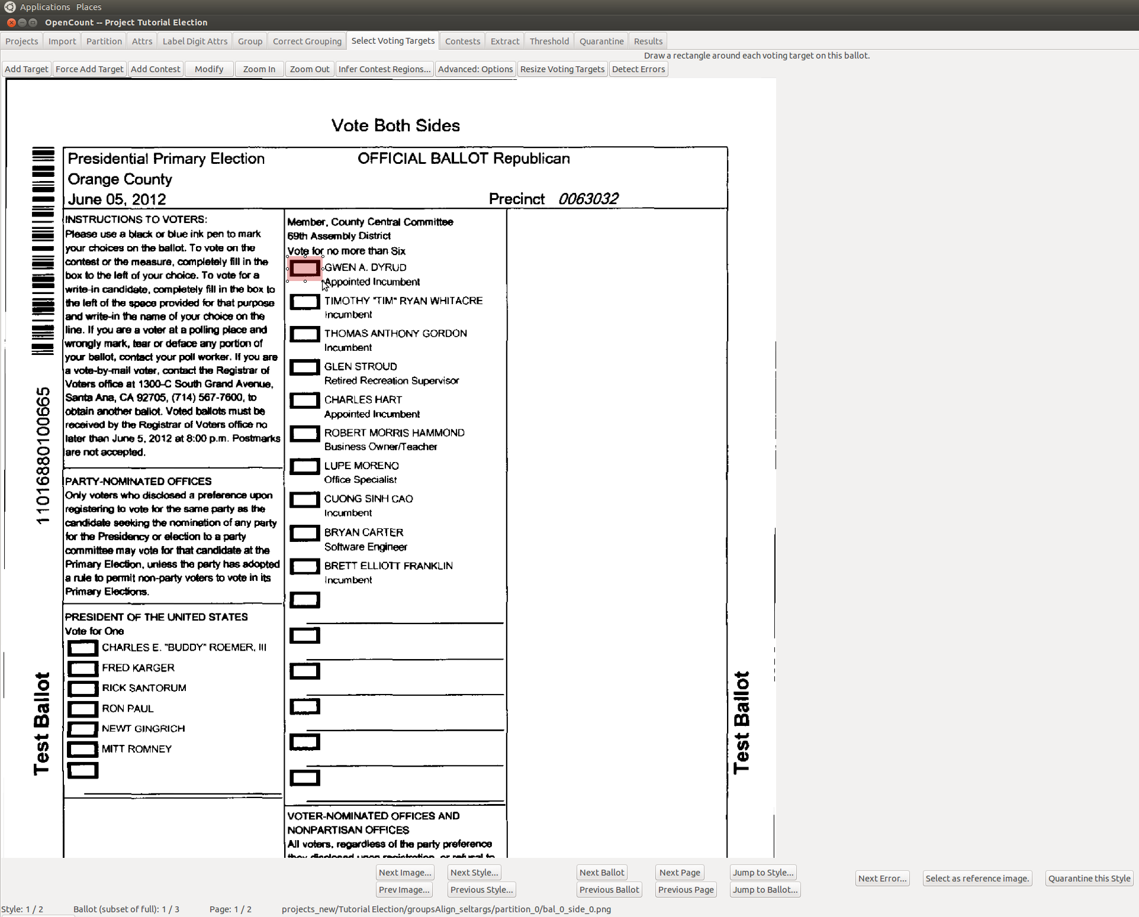Open the Quarantine tab
1139x917 pixels.
pos(601,41)
